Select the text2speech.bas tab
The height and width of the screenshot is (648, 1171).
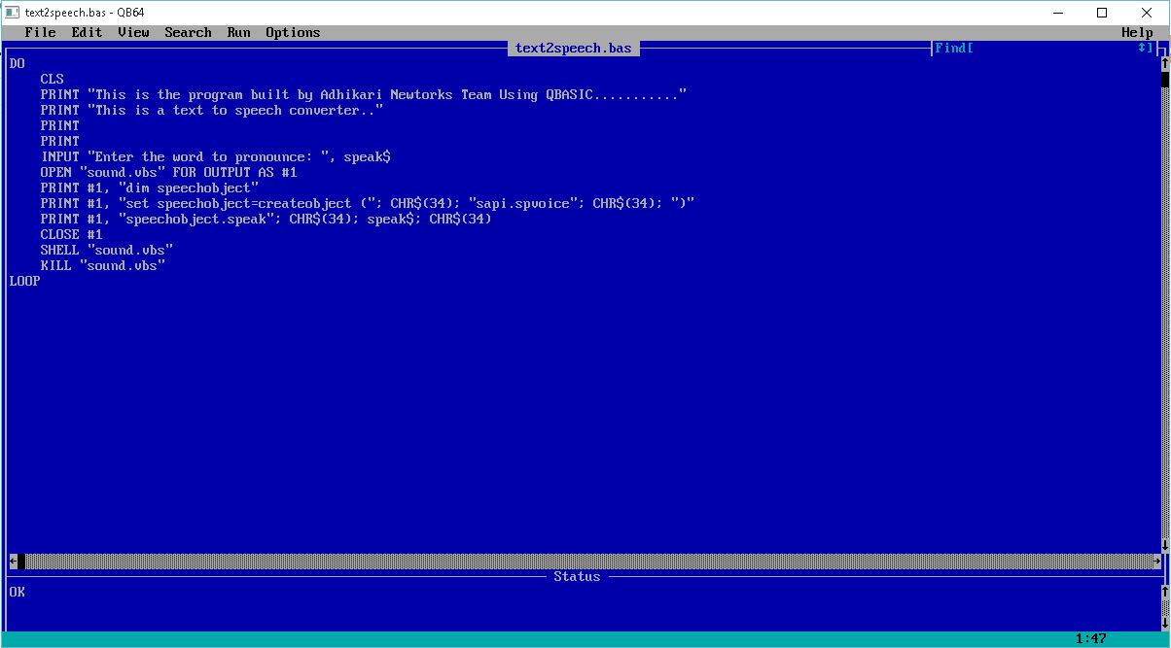[573, 47]
